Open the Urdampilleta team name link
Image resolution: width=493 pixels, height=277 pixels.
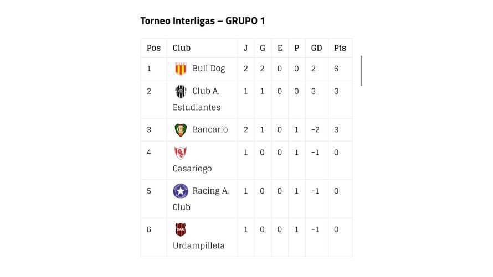click(199, 245)
